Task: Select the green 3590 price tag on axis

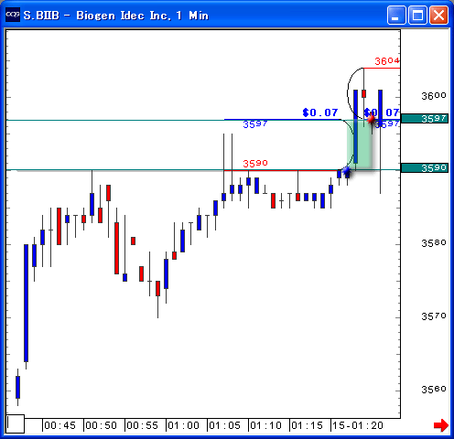Action: click(425, 168)
